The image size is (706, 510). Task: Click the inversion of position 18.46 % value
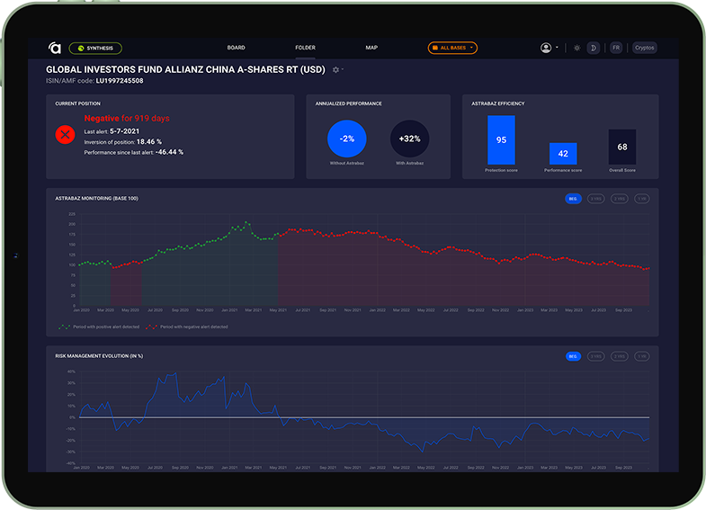[x=149, y=142]
